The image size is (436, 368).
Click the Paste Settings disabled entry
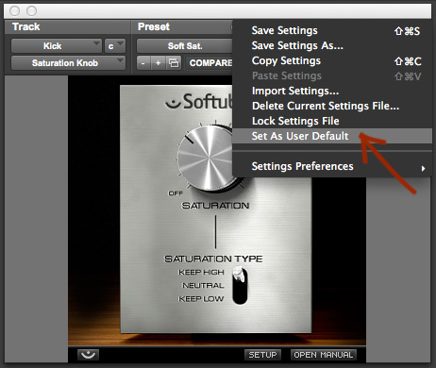[332, 75]
